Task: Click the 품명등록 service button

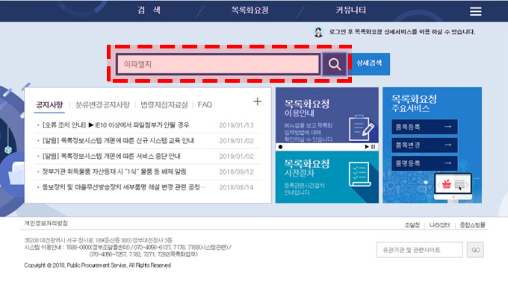Action: [424, 163]
